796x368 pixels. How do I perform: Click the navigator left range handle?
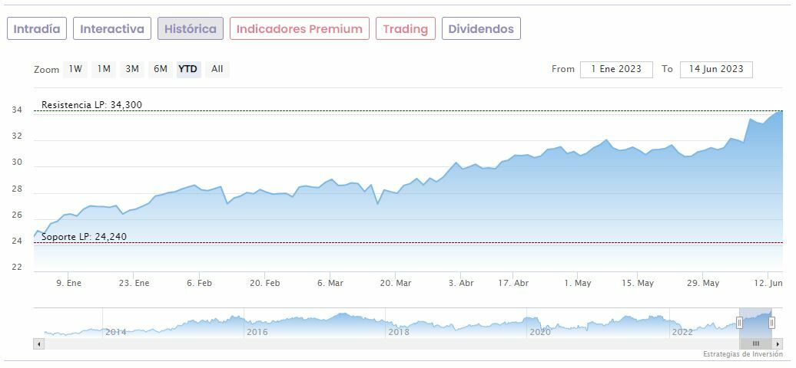pyautogui.click(x=740, y=323)
